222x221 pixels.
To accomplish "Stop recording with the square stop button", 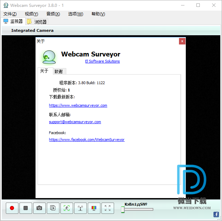I will pyautogui.click(x=26, y=208).
